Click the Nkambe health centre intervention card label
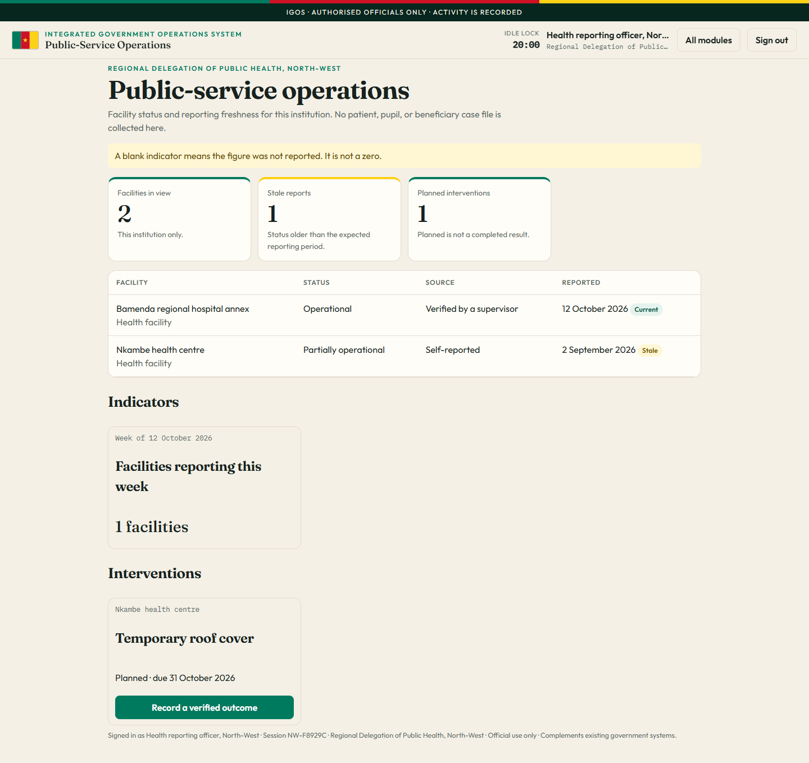This screenshot has width=809, height=763. [x=157, y=610]
